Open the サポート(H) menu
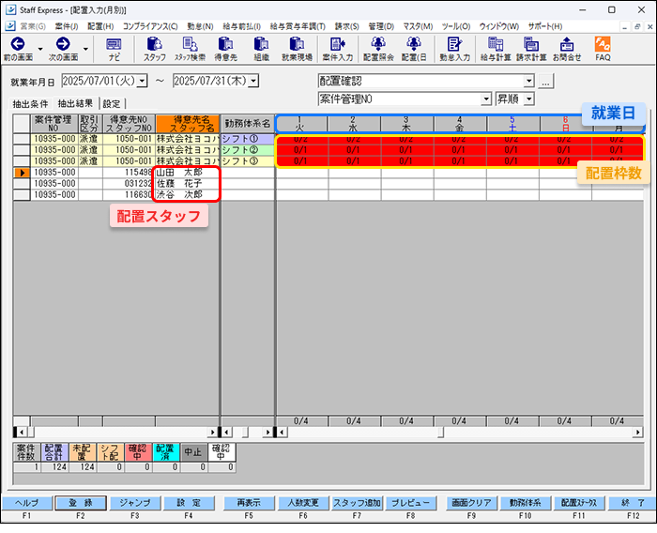The width and height of the screenshot is (657, 533). [x=545, y=26]
